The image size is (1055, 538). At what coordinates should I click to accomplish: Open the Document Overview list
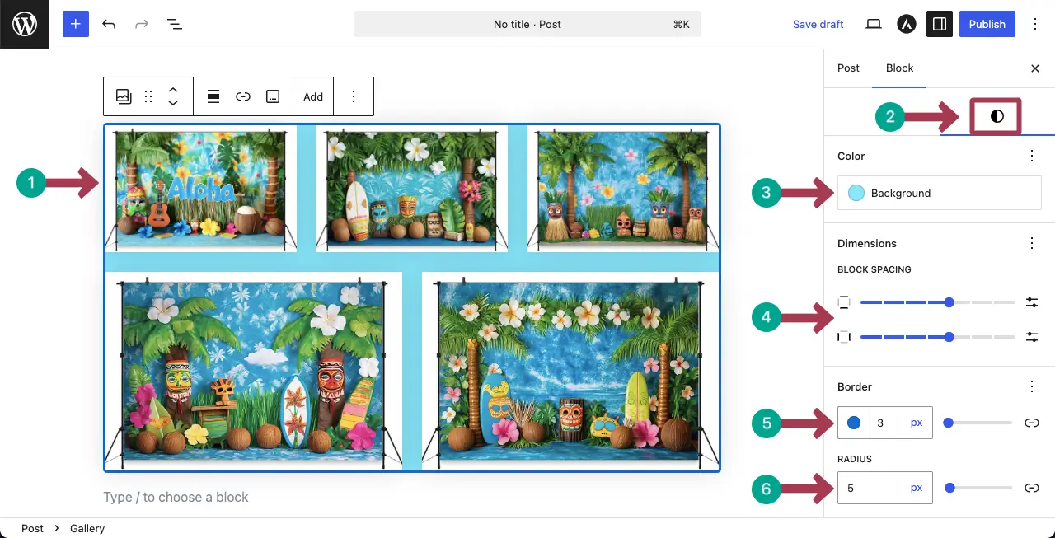click(x=175, y=24)
